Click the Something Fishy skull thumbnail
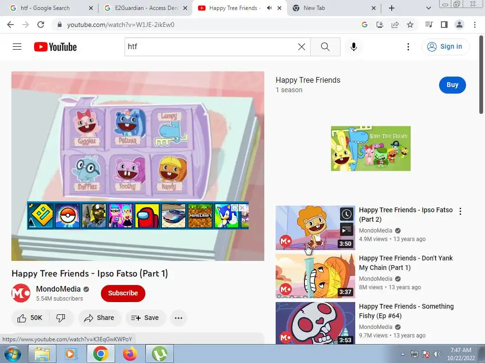 point(315,323)
